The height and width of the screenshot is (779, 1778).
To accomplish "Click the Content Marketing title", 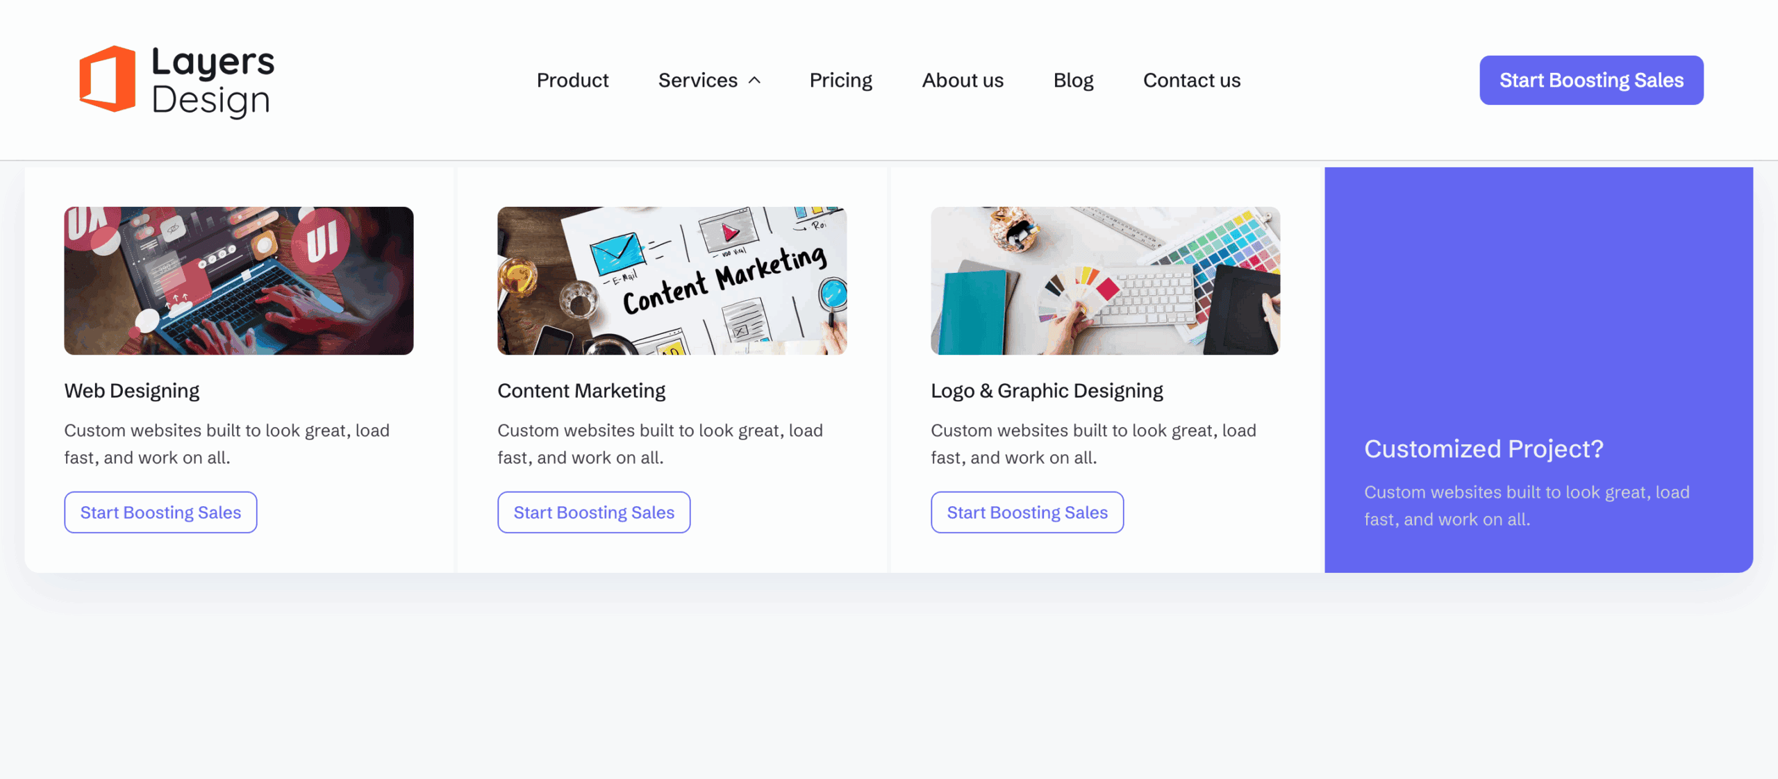I will tap(581, 391).
